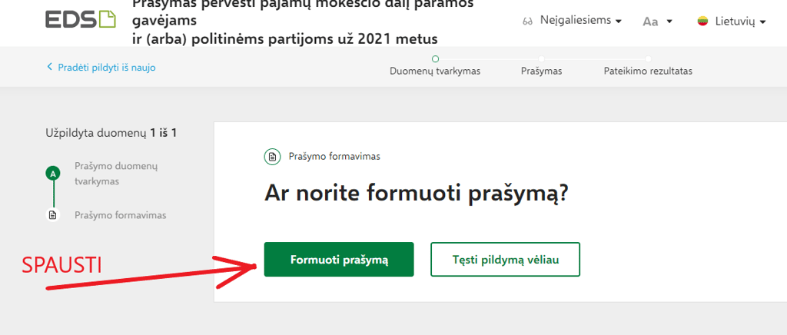Click the Formuoti prašymą button
The width and height of the screenshot is (787, 335).
[x=339, y=259]
